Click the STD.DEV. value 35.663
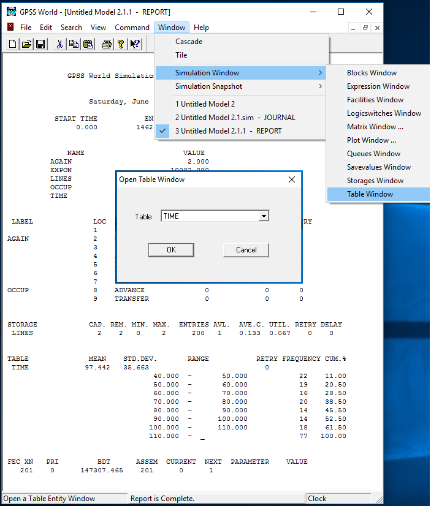Viewport: 431px width, 506px height. [x=136, y=368]
